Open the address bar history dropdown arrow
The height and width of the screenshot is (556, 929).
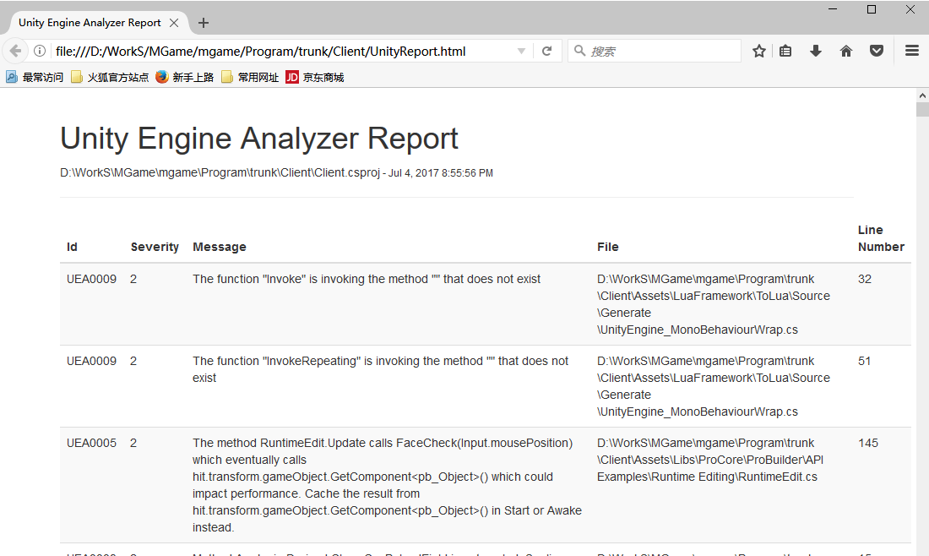click(x=521, y=51)
